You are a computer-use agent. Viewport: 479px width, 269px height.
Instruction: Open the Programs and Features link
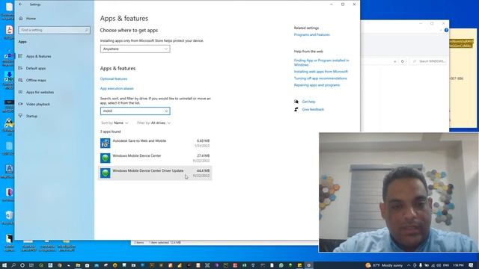pos(311,35)
